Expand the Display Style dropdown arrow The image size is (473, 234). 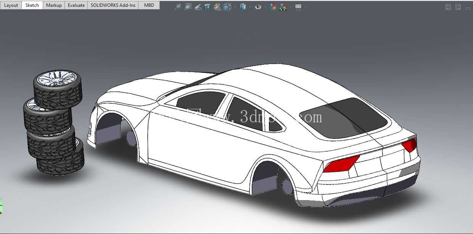(250, 6)
